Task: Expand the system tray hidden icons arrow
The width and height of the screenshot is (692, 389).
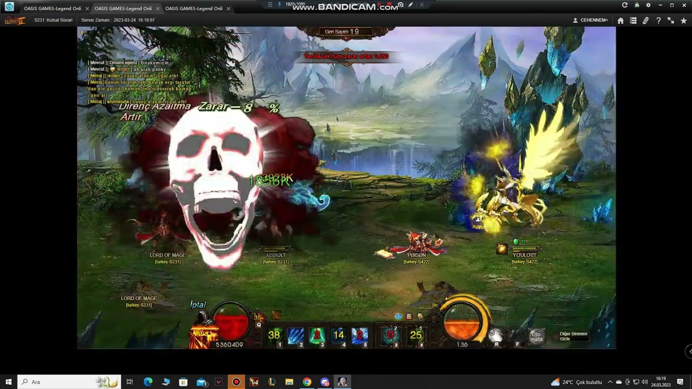Action: [610, 382]
